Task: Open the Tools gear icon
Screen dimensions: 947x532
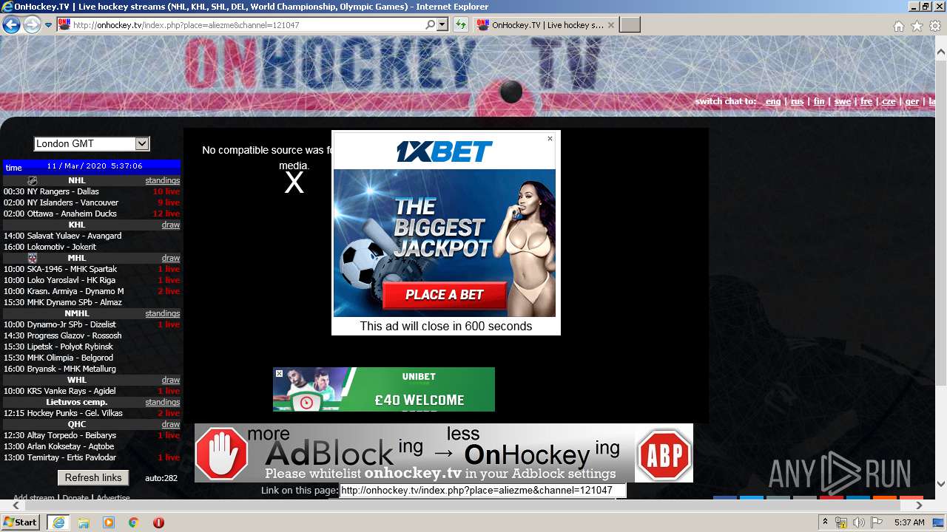Action: point(935,26)
